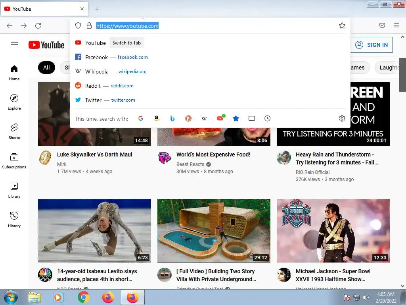Search bookmarks with the blue star
Screen dimensions: 406x305
pos(236,118)
